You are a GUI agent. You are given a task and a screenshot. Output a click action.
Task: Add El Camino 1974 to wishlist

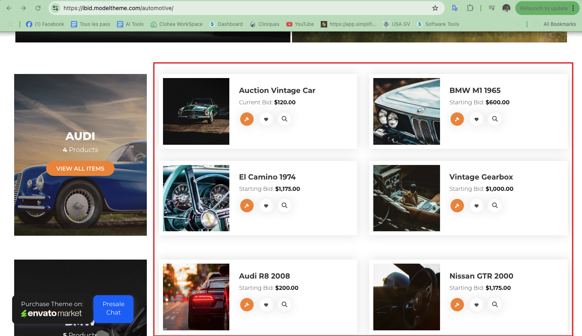[266, 205]
